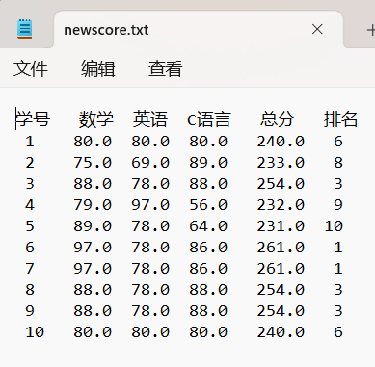Close the newscore.txt tab

[x=317, y=29]
